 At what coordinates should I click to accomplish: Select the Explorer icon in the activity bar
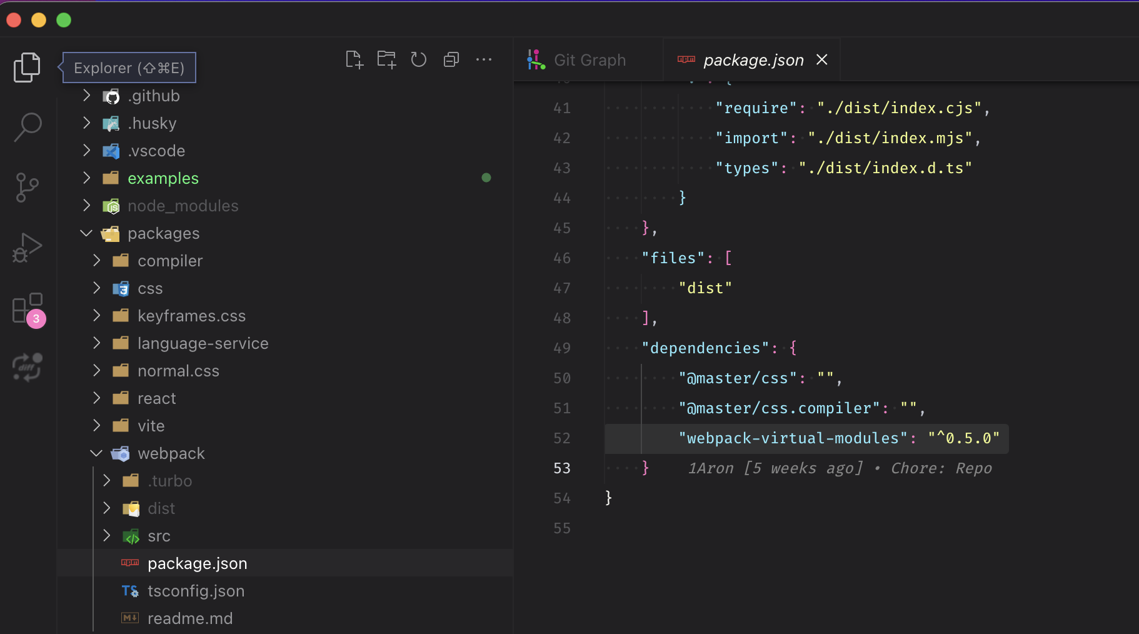(26, 67)
